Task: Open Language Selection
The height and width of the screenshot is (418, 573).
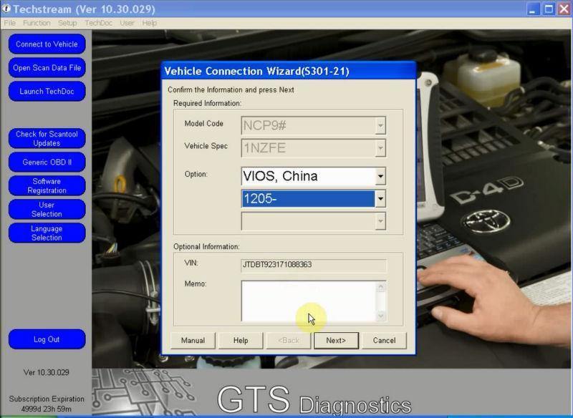Action: pyautogui.click(x=47, y=233)
